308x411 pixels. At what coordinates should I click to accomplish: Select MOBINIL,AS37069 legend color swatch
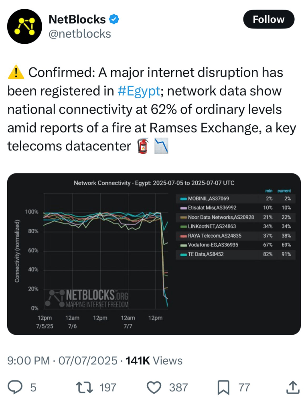coord(183,199)
